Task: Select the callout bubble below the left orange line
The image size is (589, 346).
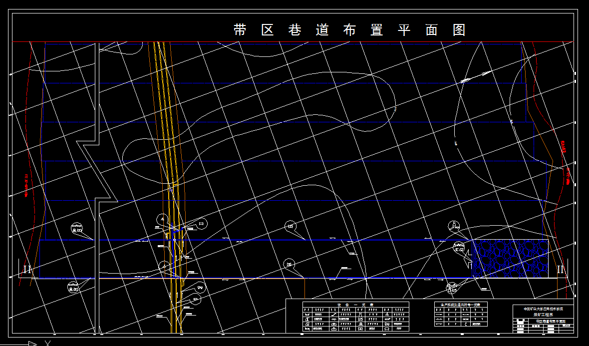Action: click(74, 288)
